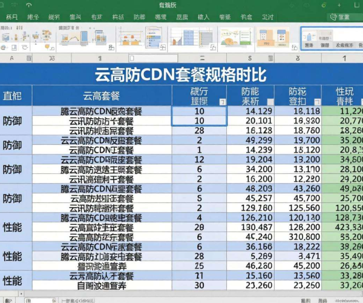The width and height of the screenshot is (363, 303).
Task: Select cell with value 3.471
Action: point(298,256)
